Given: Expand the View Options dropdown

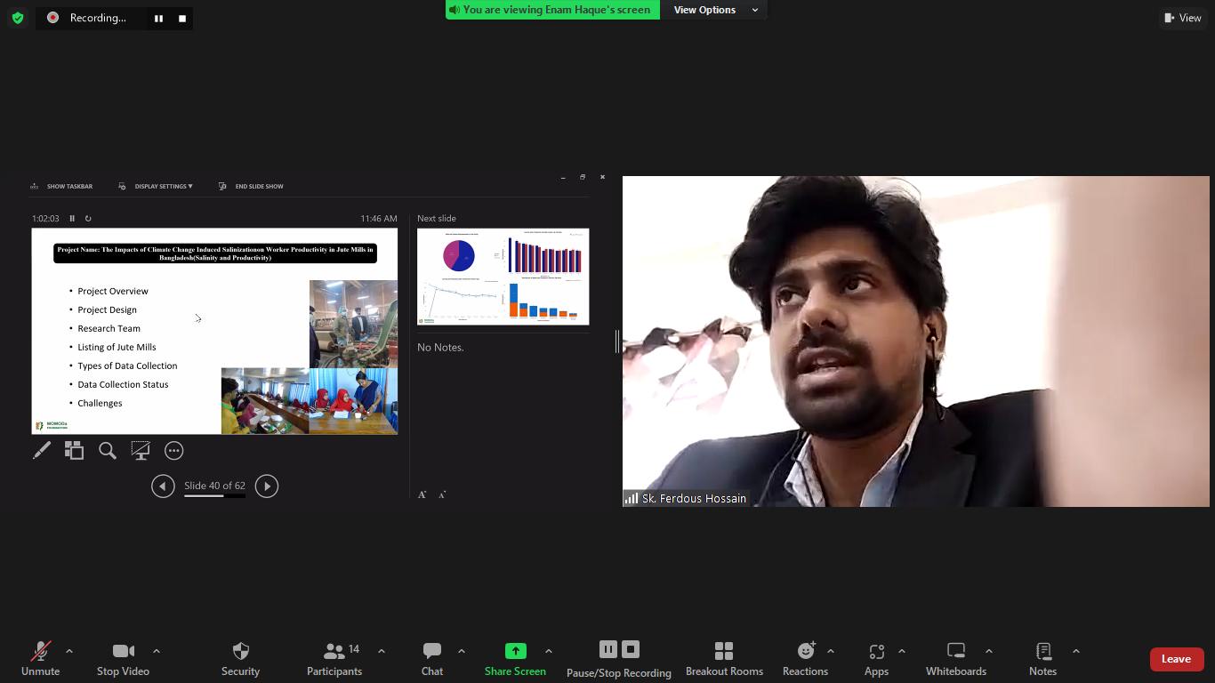Looking at the screenshot, I should click(x=715, y=10).
